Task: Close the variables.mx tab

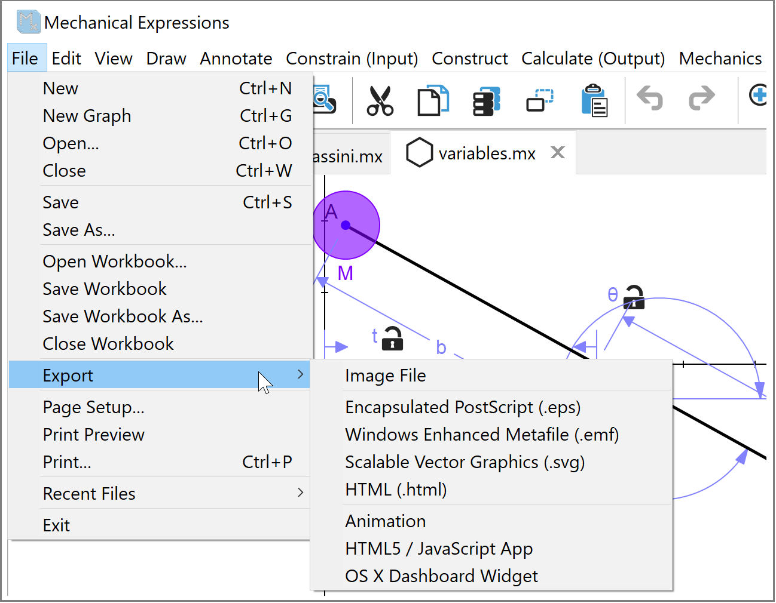Action: 558,153
